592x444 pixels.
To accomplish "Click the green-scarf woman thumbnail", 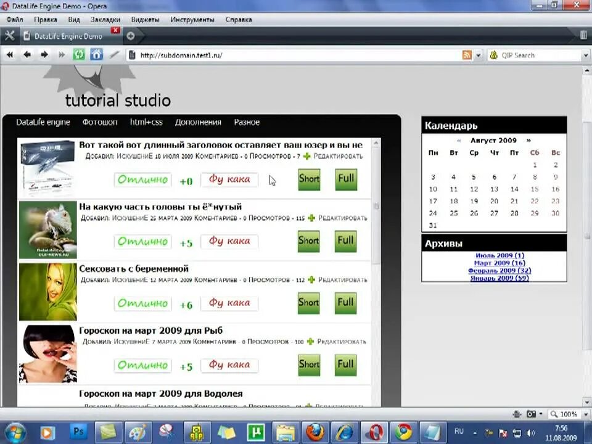I will click(48, 292).
